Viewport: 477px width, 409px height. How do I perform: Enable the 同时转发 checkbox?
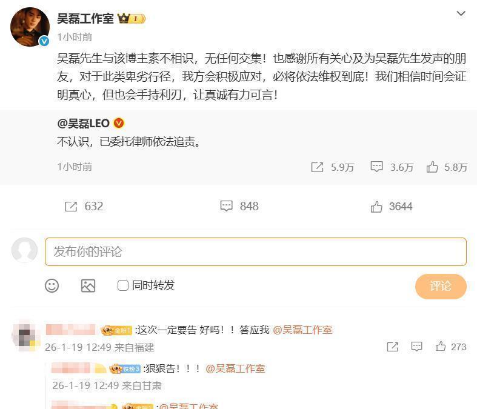pyautogui.click(x=123, y=285)
